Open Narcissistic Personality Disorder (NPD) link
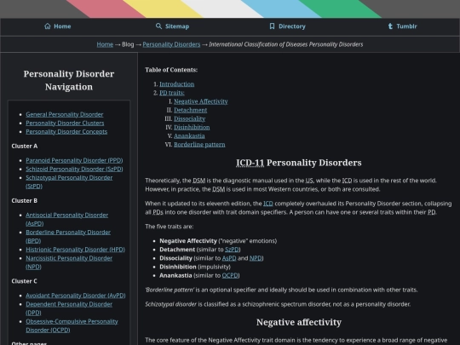Screen dimensions: 460x345 69,262
